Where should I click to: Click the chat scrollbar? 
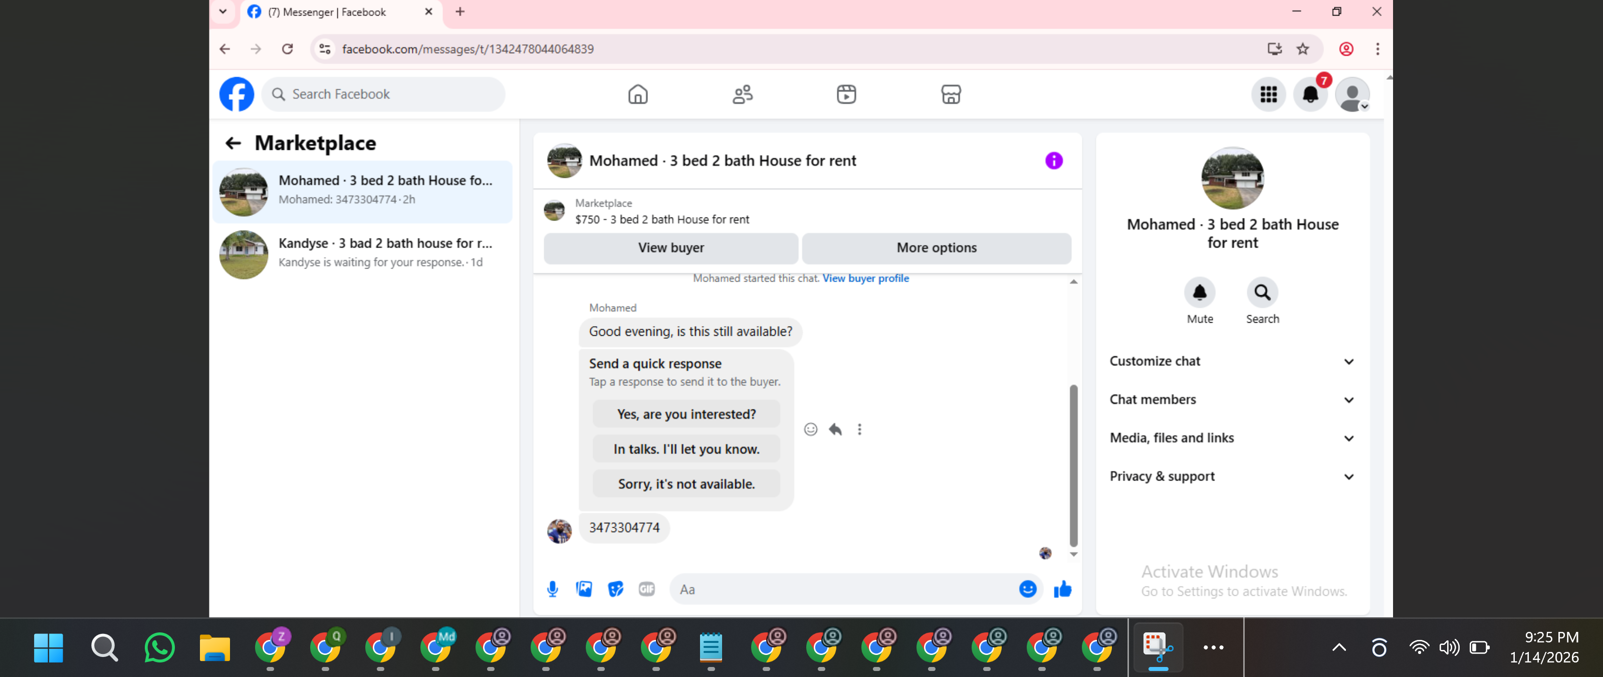1073,466
